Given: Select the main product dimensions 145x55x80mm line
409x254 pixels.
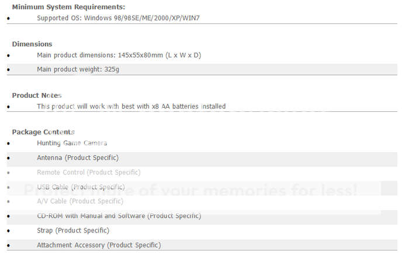Looking at the screenshot, I should click(x=119, y=55).
